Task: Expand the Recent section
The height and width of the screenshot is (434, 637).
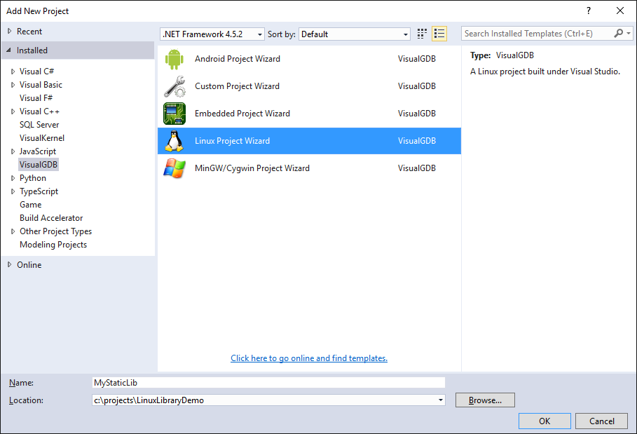Action: tap(9, 32)
